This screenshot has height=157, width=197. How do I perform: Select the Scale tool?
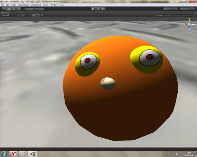click(x=19, y=9)
